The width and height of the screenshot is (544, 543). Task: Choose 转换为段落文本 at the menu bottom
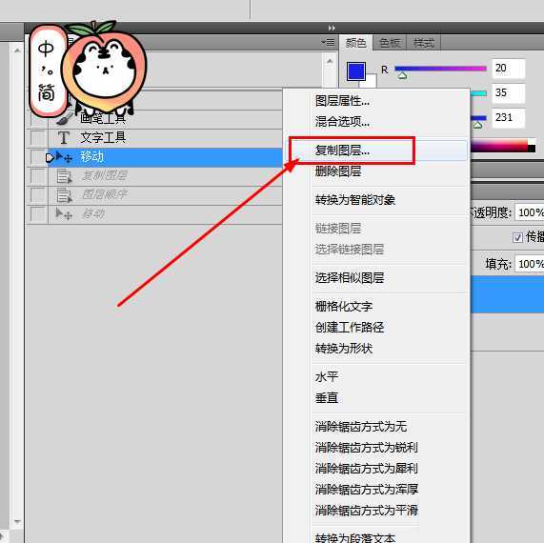[355, 538]
